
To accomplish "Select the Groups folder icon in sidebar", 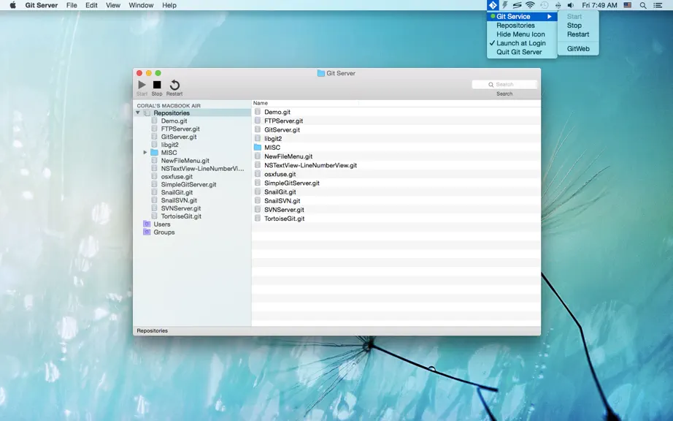I will point(147,232).
